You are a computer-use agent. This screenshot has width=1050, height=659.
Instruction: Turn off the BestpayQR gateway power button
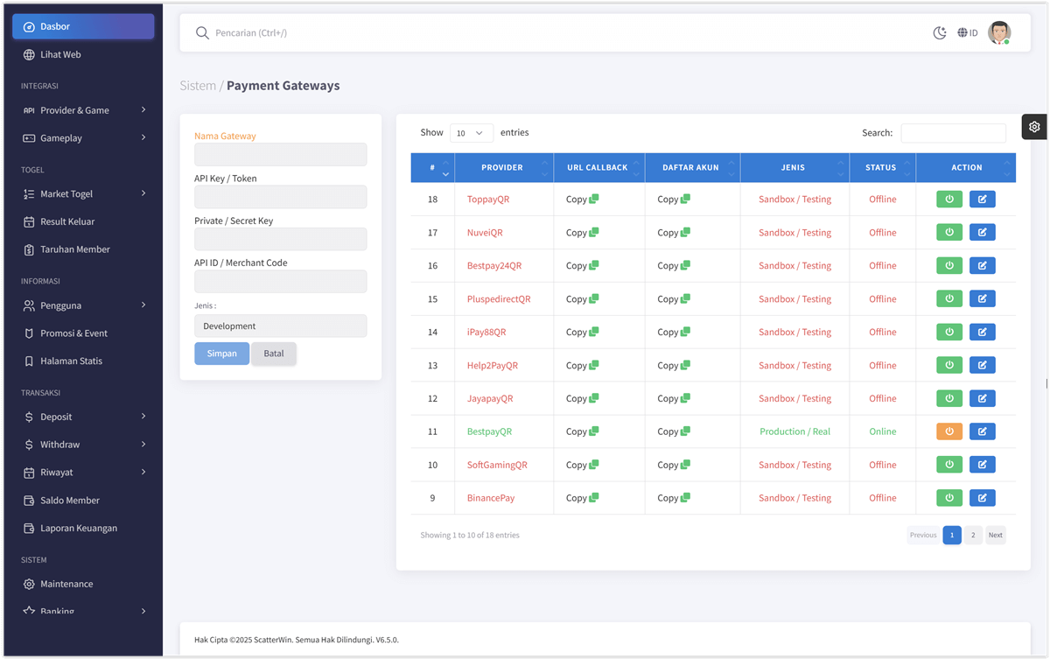click(x=949, y=431)
